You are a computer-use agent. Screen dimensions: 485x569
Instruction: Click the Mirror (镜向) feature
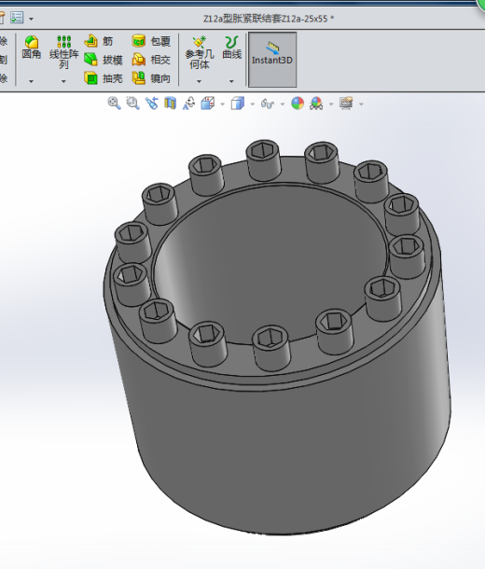coord(151,78)
